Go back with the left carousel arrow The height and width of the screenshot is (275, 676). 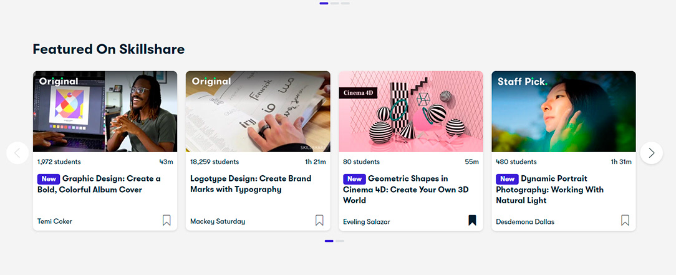tap(17, 153)
